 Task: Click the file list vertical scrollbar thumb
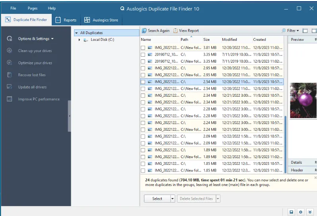coord(285,145)
